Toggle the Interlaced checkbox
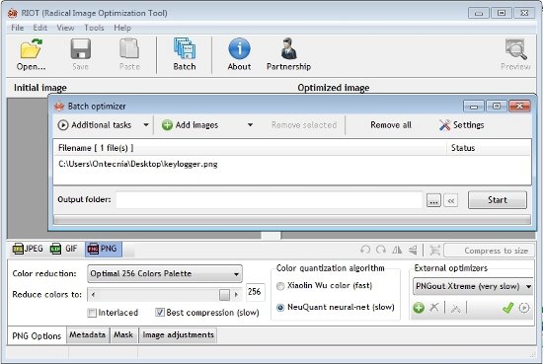Screen dimensions: 543x364 click(x=92, y=313)
